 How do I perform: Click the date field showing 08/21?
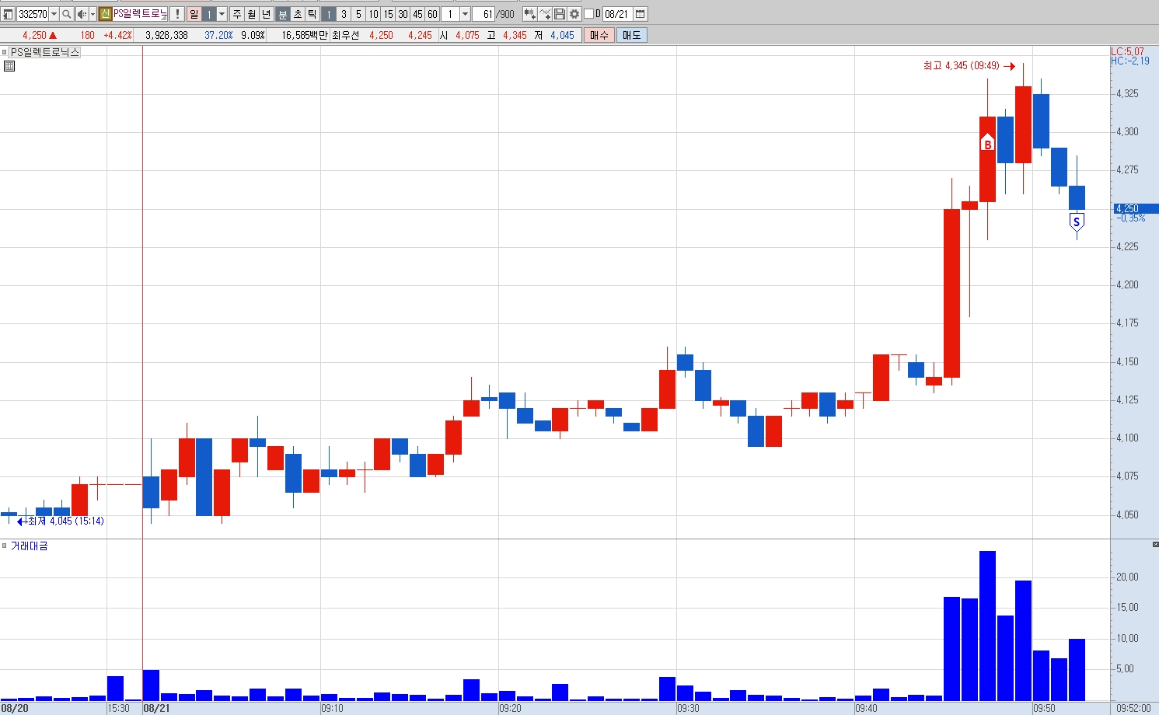pos(617,14)
